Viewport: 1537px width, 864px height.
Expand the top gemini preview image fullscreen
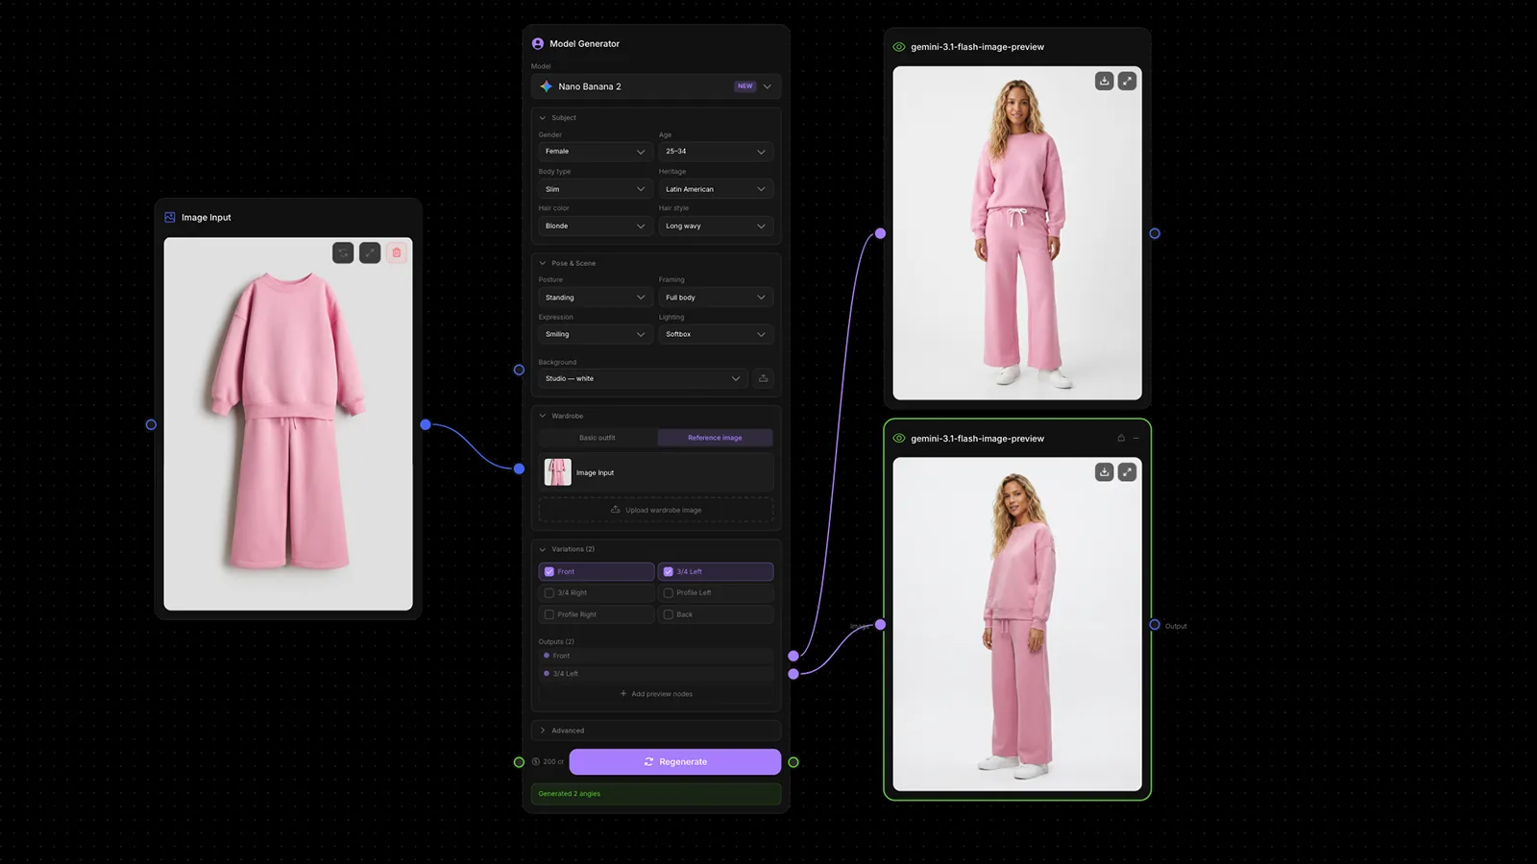(1128, 81)
